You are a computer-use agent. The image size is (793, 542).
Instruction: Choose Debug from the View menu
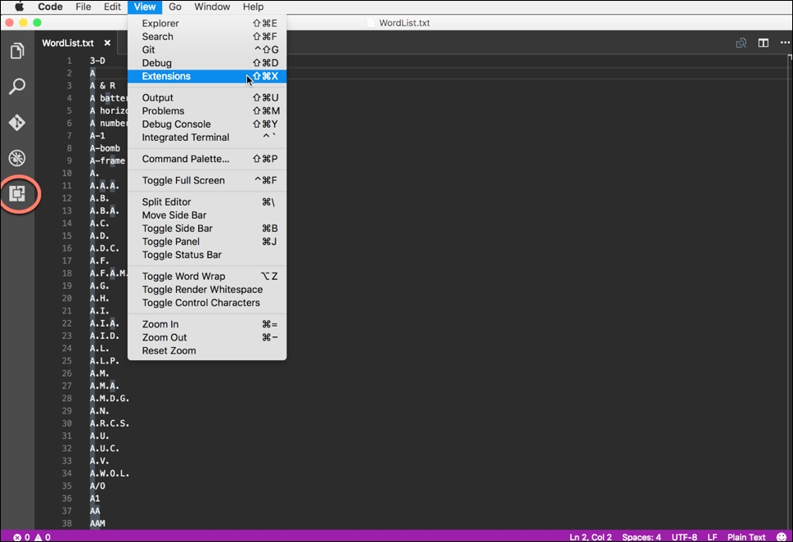tap(207, 63)
